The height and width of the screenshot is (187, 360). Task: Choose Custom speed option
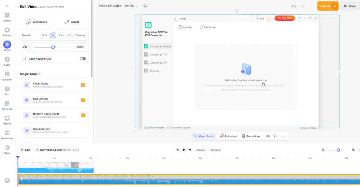point(80,36)
